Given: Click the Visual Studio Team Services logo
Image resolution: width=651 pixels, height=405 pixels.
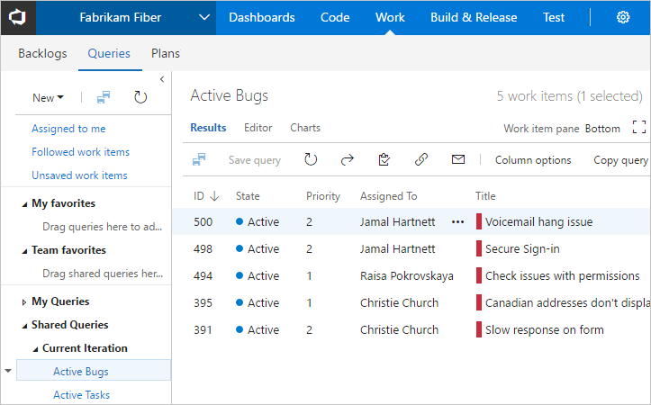Looking at the screenshot, I should click(18, 17).
